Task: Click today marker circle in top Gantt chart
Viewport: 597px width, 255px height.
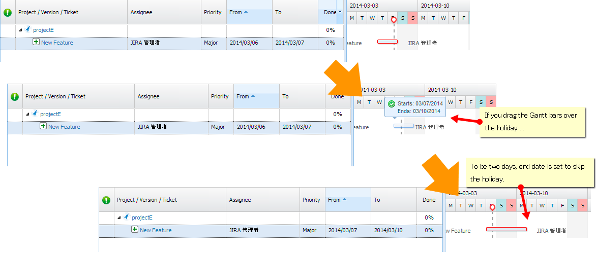Action: [x=394, y=20]
